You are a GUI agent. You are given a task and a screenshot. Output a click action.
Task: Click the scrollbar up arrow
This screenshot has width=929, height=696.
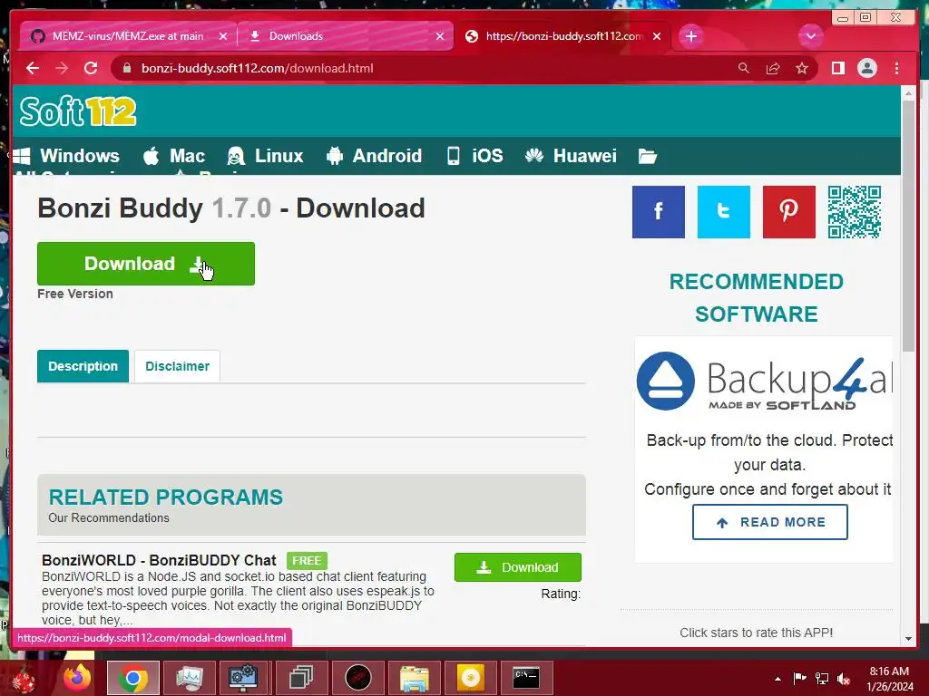[x=908, y=93]
